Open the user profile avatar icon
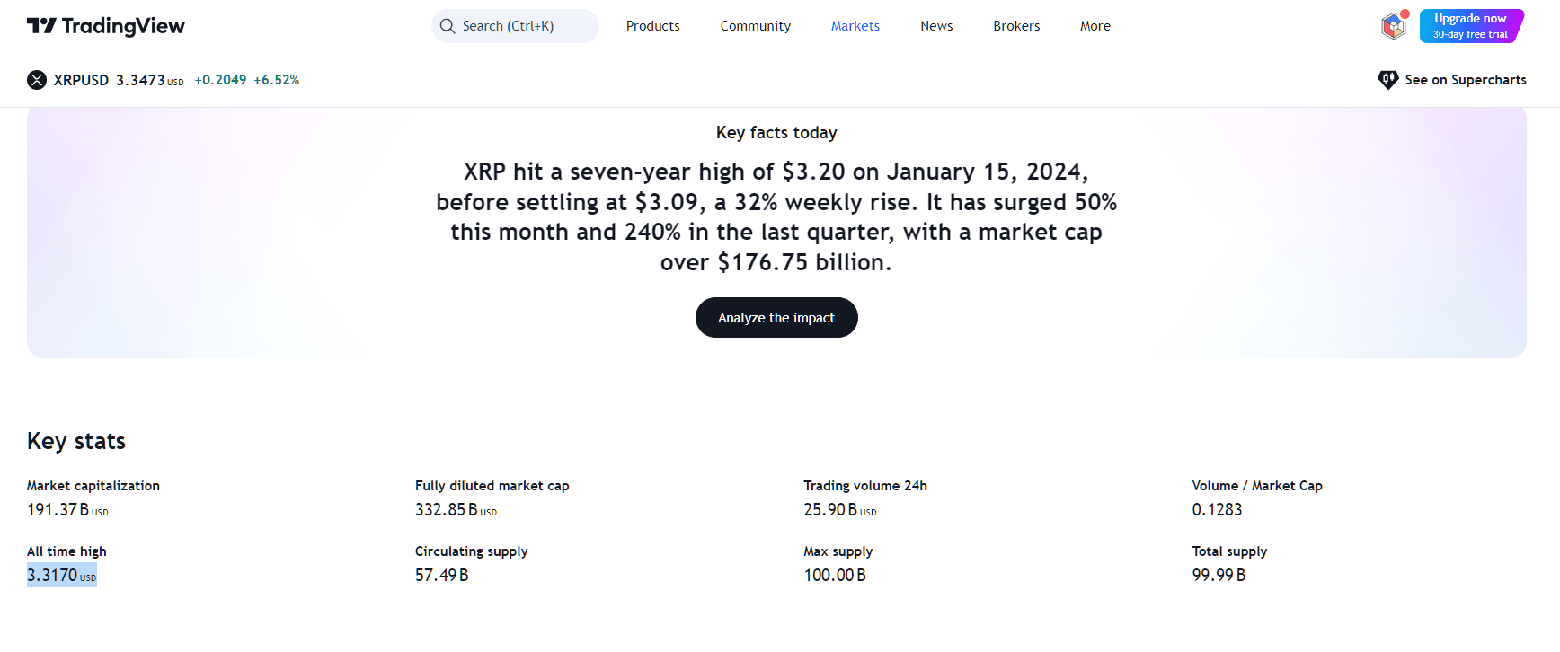Image resolution: width=1560 pixels, height=652 pixels. point(1393,26)
